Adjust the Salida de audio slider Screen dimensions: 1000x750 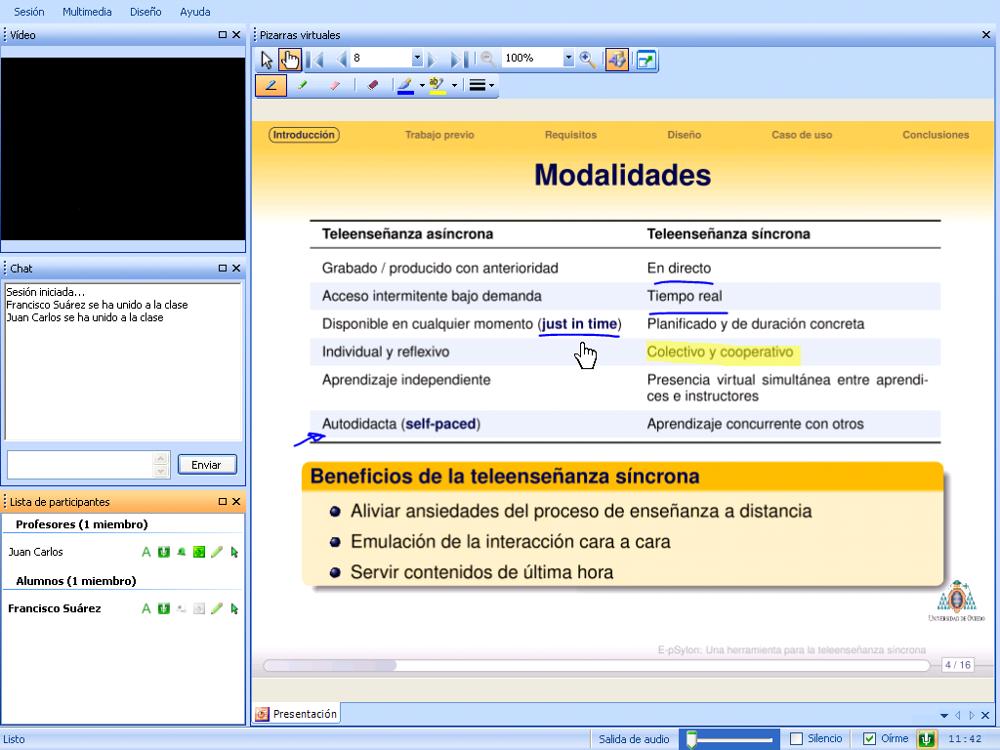729,739
